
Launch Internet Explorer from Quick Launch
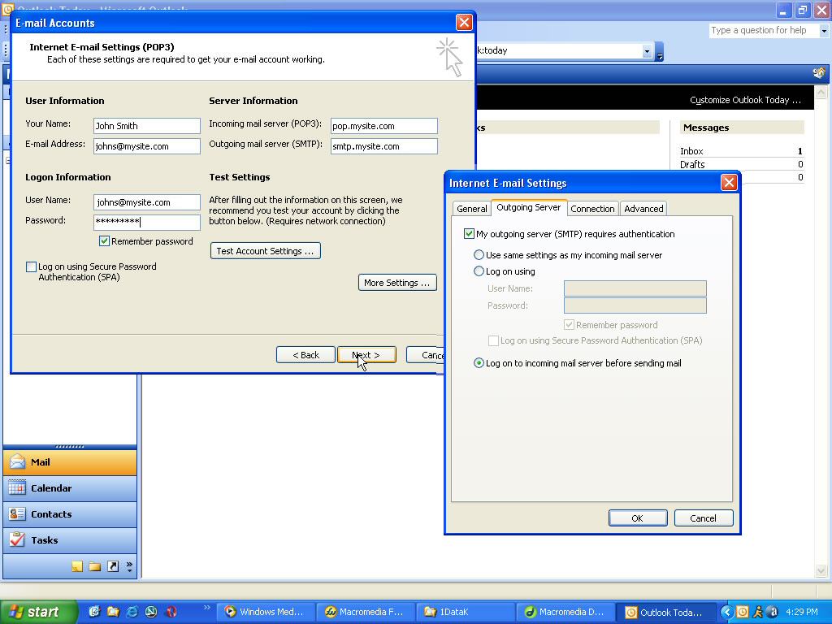132,612
